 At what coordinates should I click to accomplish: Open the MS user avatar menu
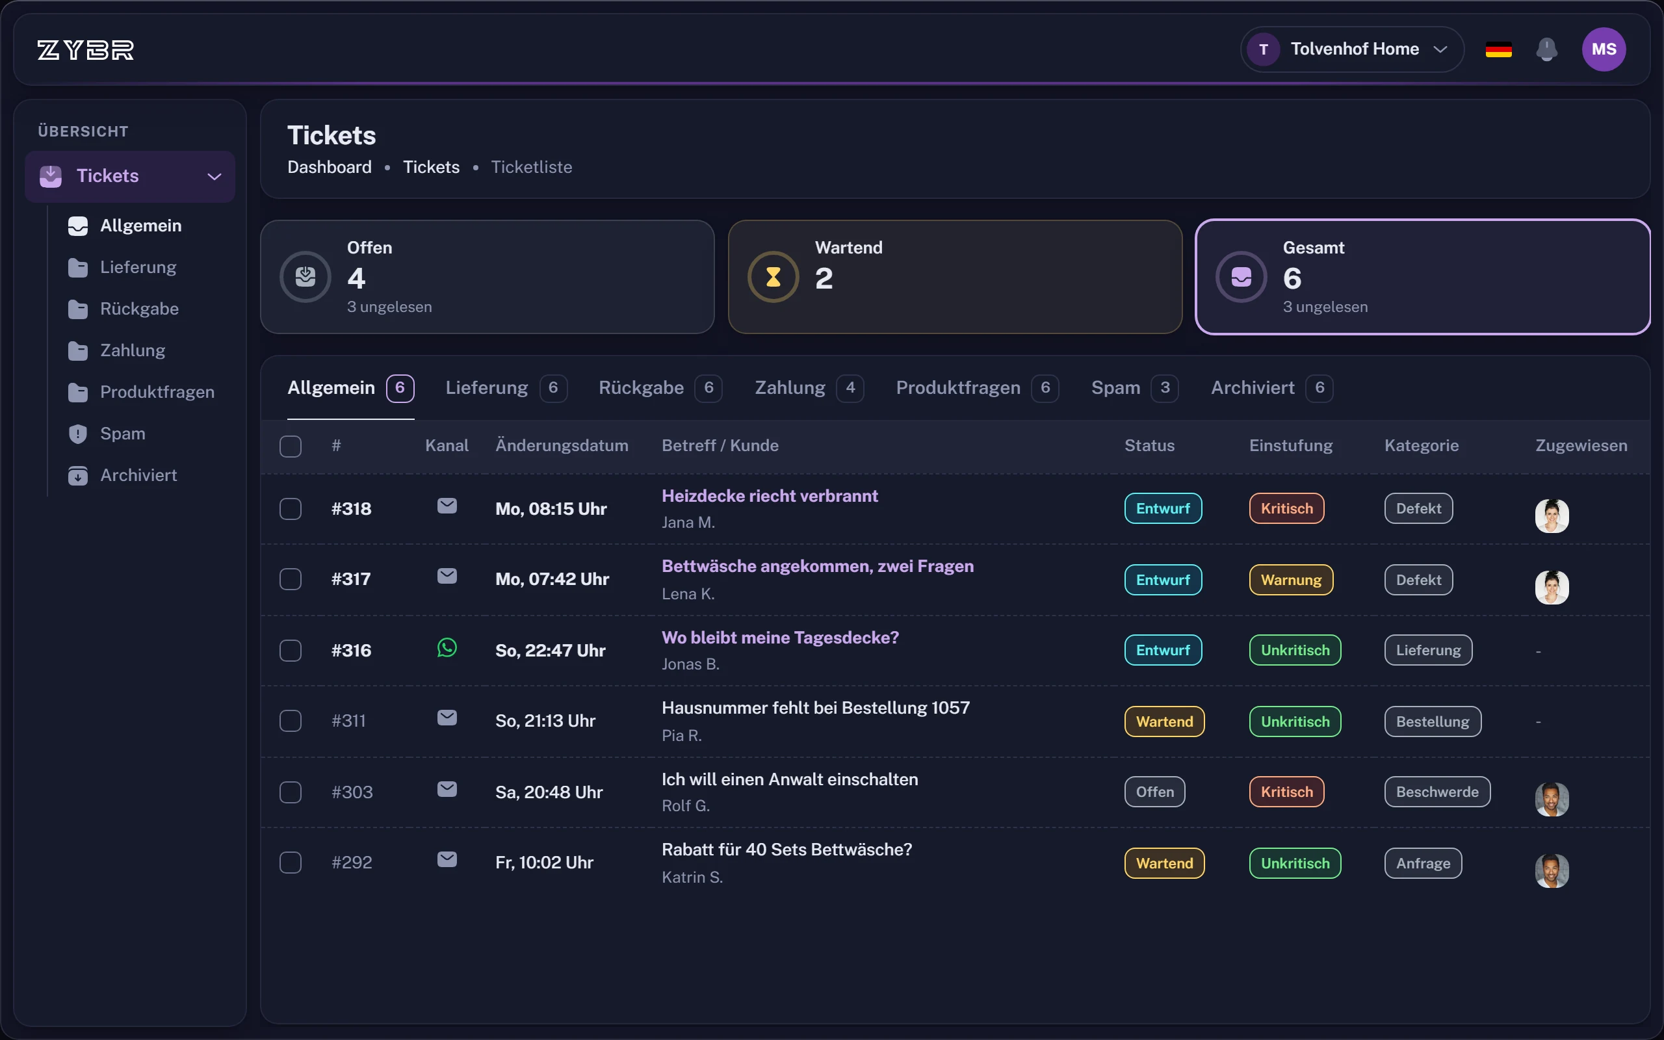click(x=1604, y=49)
